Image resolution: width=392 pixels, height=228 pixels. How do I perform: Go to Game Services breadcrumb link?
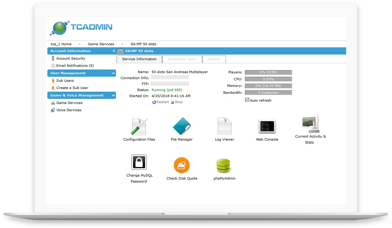tap(101, 44)
